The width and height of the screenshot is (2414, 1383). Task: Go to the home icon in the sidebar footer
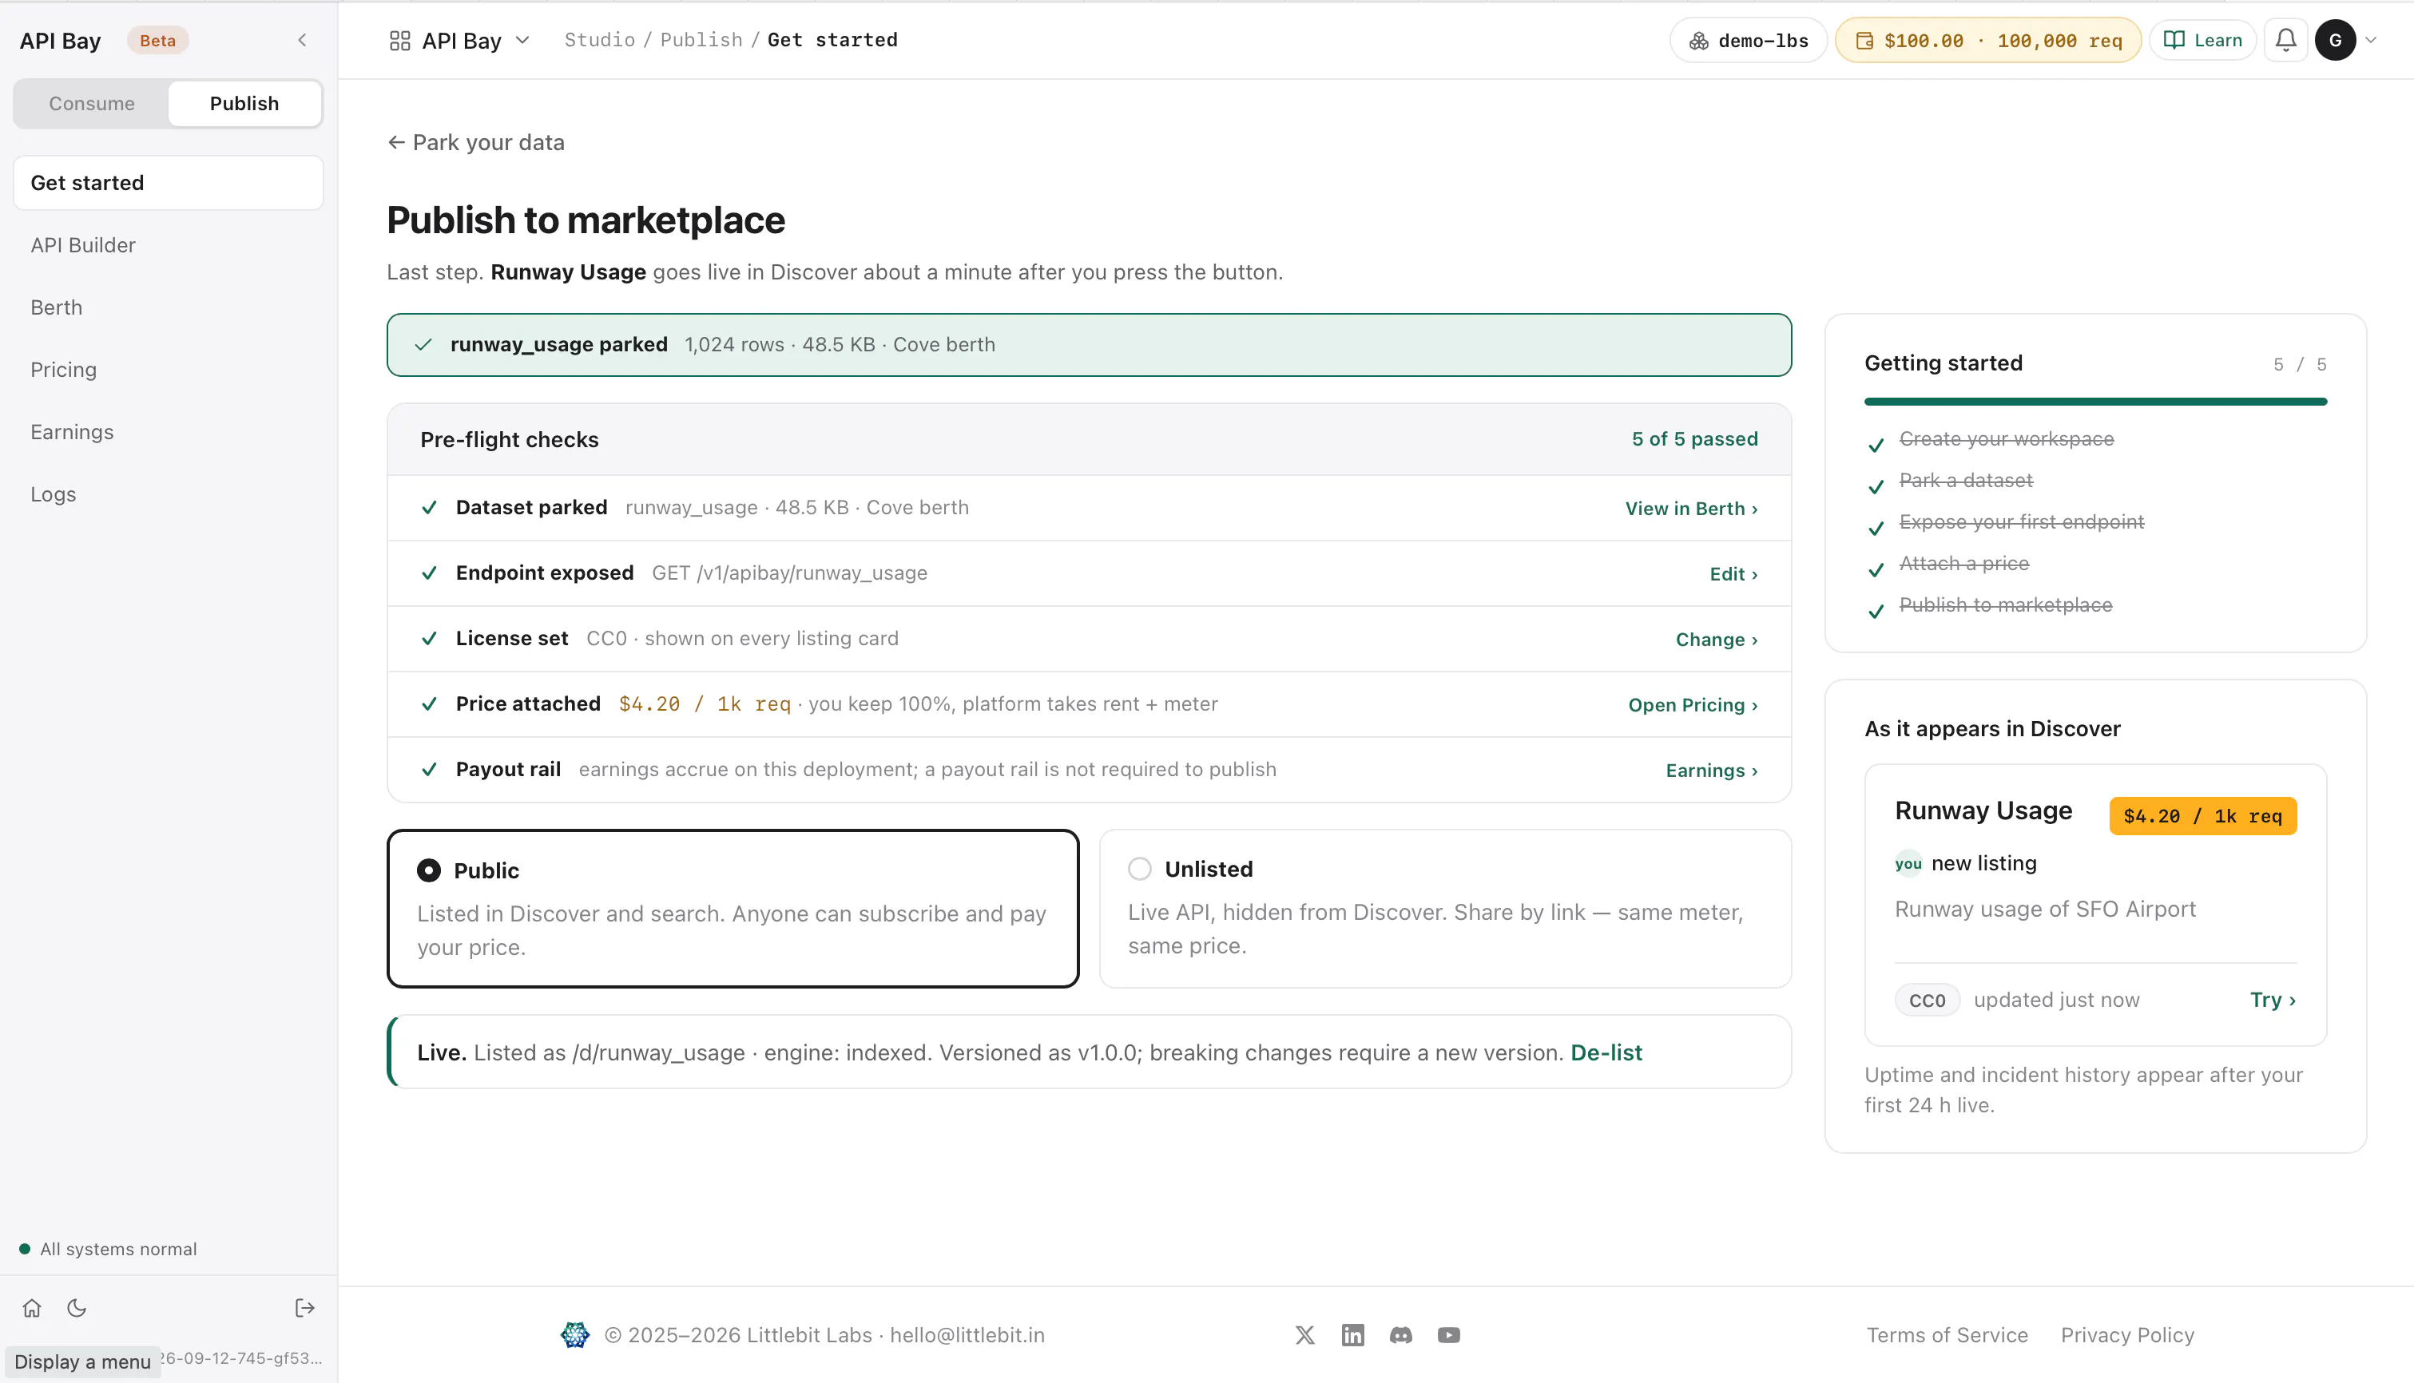pos(32,1308)
